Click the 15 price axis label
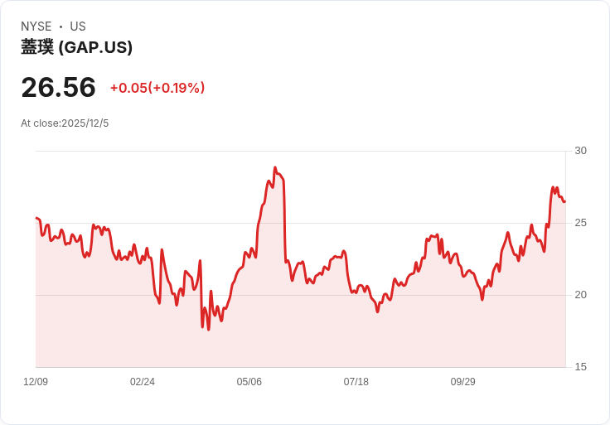Image resolution: width=610 pixels, height=425 pixels. [x=580, y=367]
